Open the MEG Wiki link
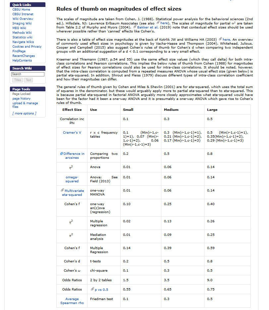The height and width of the screenshot is (310, 269). coord(19,28)
